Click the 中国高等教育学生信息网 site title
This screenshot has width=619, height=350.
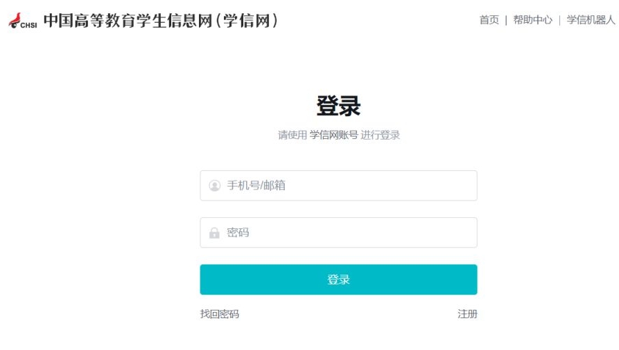point(128,20)
